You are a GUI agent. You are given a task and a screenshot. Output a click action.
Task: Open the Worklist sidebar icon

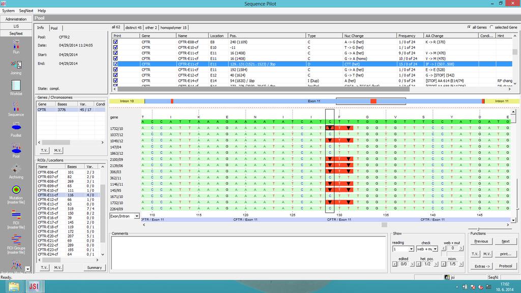click(16, 85)
